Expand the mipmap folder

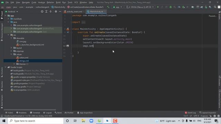(x=11, y=51)
